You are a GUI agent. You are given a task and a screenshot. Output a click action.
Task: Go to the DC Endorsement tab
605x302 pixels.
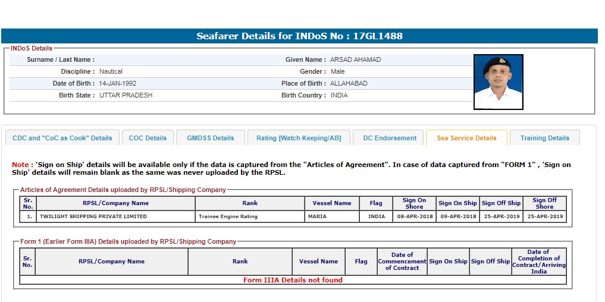pos(390,138)
